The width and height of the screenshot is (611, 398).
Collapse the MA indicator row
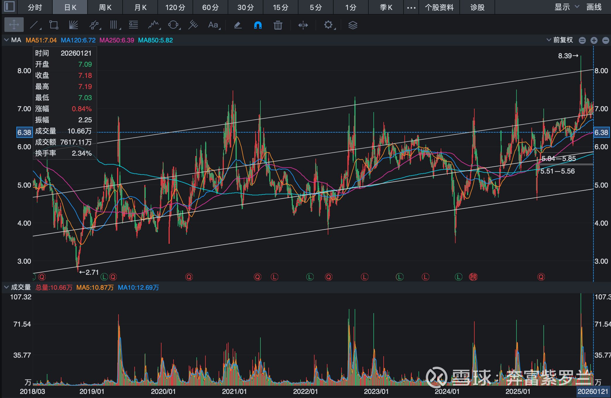(6, 40)
